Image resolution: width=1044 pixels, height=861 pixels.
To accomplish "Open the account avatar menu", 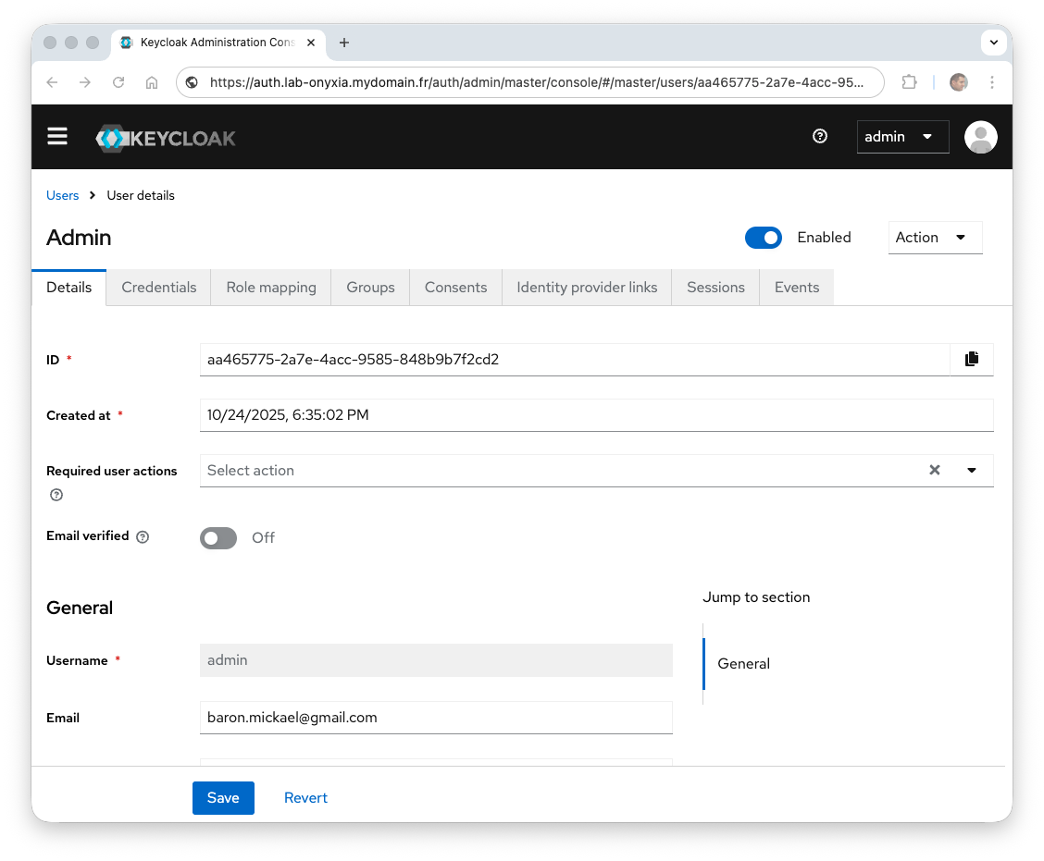I will pyautogui.click(x=980, y=137).
